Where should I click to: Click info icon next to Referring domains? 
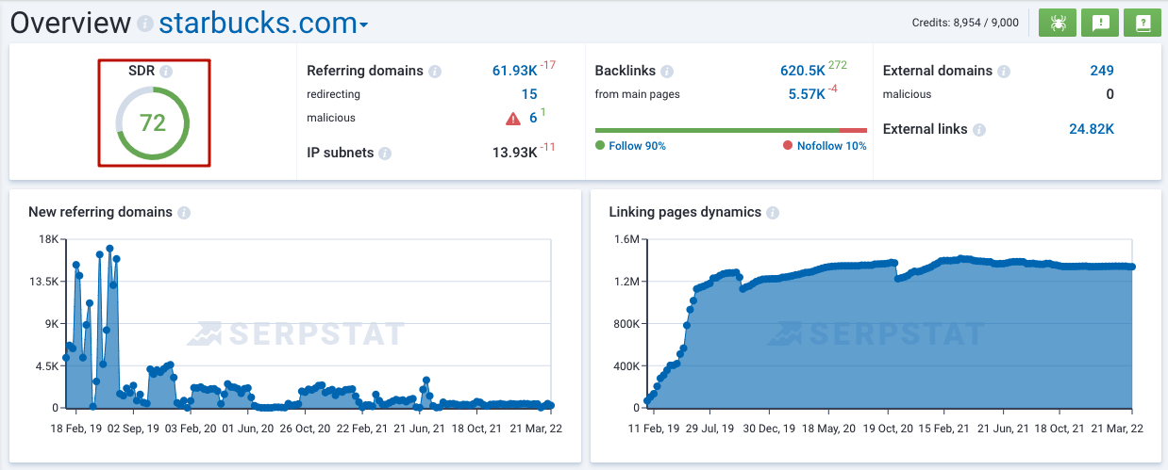pyautogui.click(x=435, y=72)
